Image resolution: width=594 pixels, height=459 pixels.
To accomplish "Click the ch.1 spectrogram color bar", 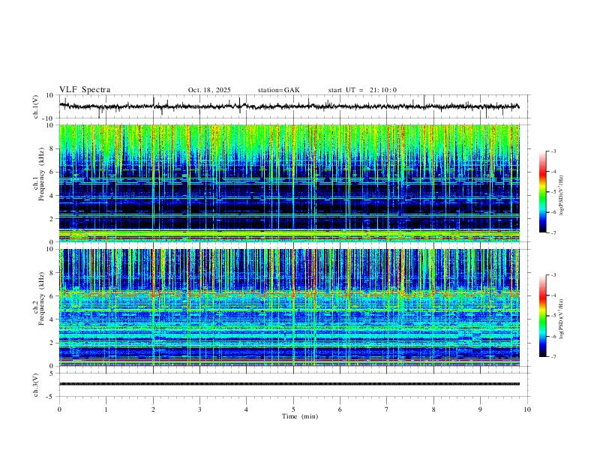I will pos(542,192).
